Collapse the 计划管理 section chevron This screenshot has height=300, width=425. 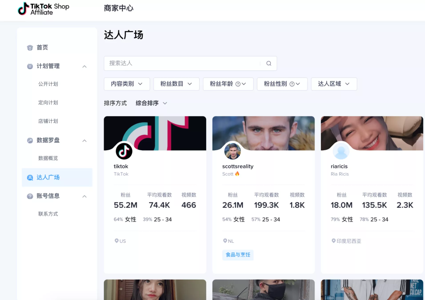(85, 66)
